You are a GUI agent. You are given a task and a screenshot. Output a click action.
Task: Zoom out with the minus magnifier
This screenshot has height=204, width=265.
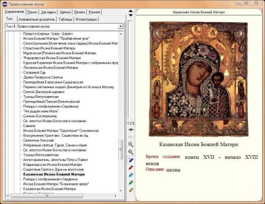click(131, 144)
